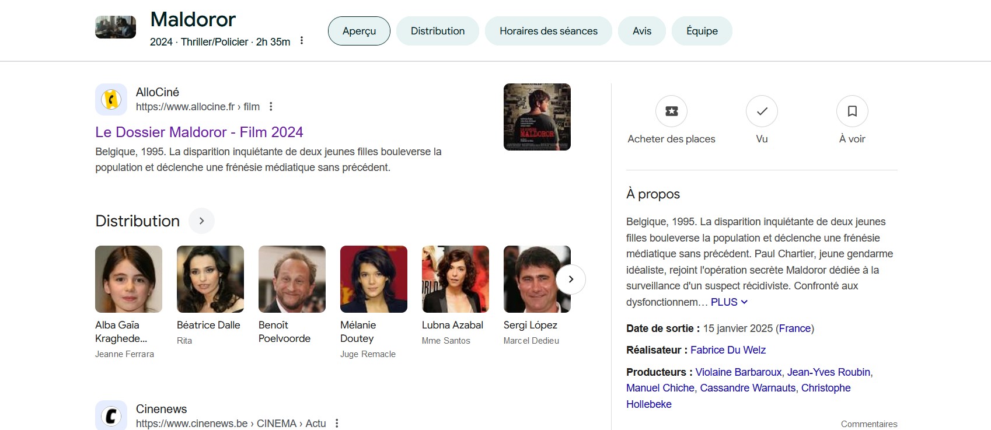Expand the description with PLUS

[729, 302]
